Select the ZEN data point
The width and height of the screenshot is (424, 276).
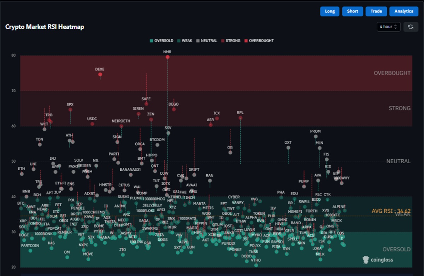(151, 119)
